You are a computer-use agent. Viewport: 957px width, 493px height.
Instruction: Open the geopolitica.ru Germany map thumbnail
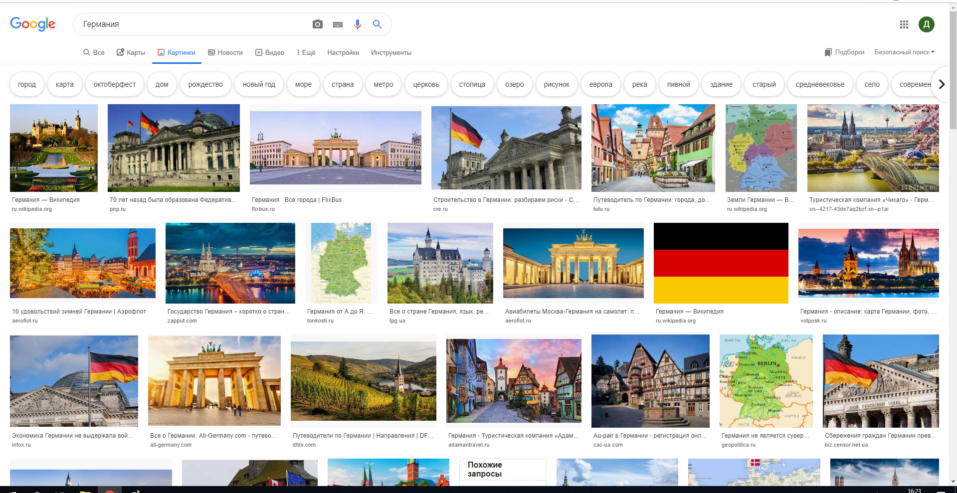[766, 381]
